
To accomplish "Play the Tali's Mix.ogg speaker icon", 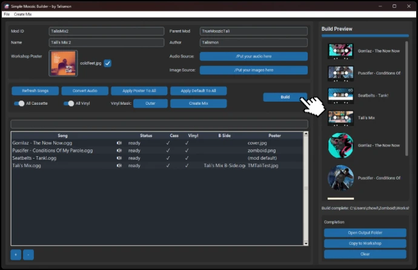I will coord(119,165).
